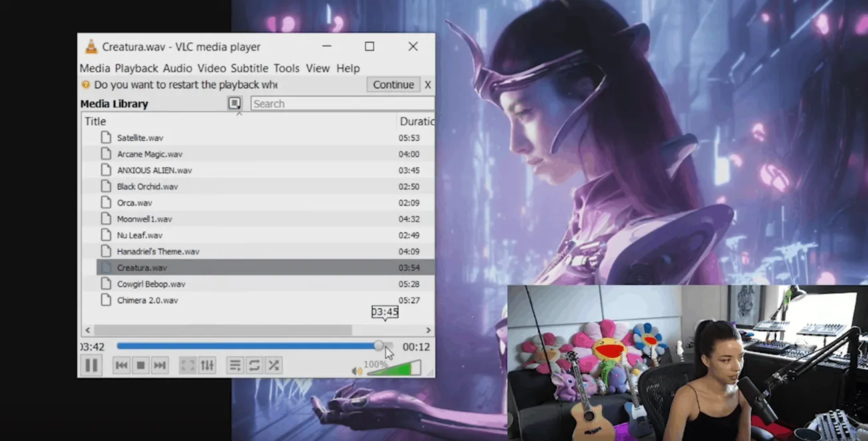Open the Tools menu
This screenshot has width=868, height=441.
[x=287, y=68]
